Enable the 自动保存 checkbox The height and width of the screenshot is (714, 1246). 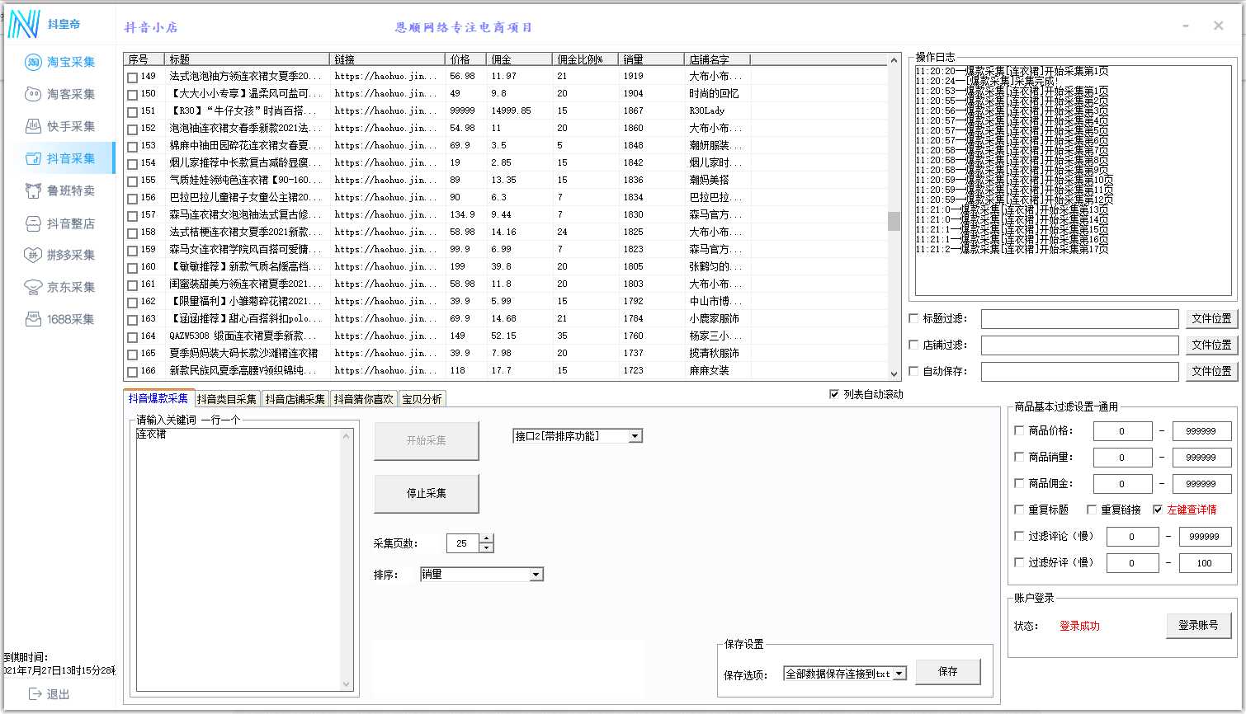pyautogui.click(x=913, y=372)
